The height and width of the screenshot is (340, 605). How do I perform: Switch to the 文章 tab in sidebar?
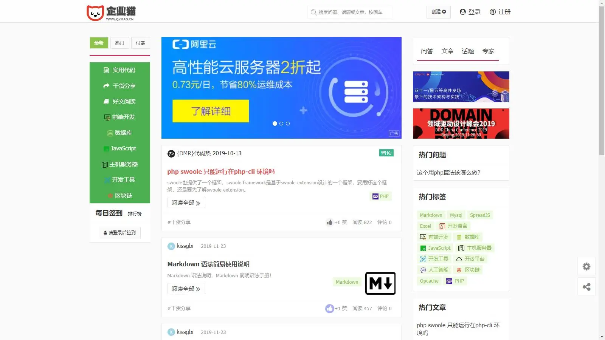point(447,51)
